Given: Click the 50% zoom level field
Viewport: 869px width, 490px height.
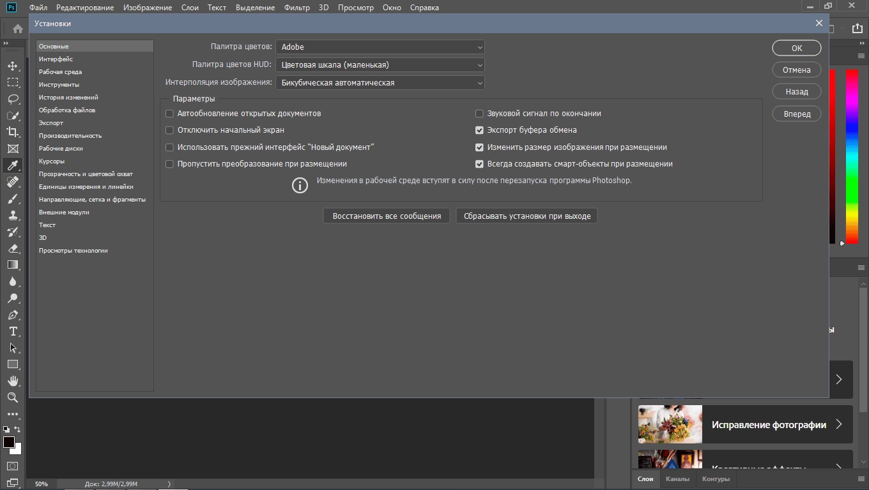Looking at the screenshot, I should pyautogui.click(x=42, y=484).
